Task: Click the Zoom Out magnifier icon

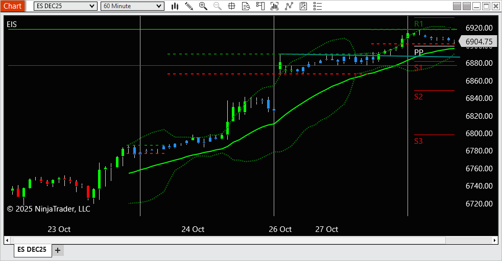Action: pyautogui.click(x=218, y=6)
